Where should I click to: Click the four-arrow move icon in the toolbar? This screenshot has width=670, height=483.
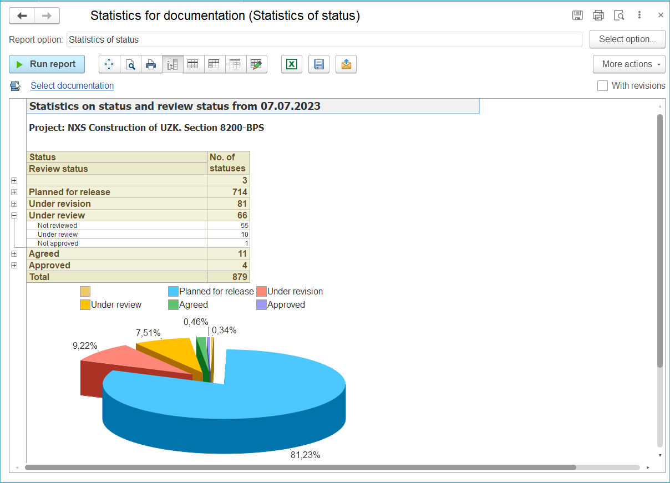[109, 64]
